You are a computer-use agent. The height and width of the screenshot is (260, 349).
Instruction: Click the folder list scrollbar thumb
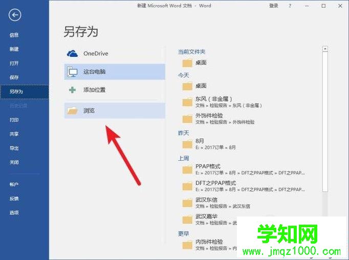(325, 121)
